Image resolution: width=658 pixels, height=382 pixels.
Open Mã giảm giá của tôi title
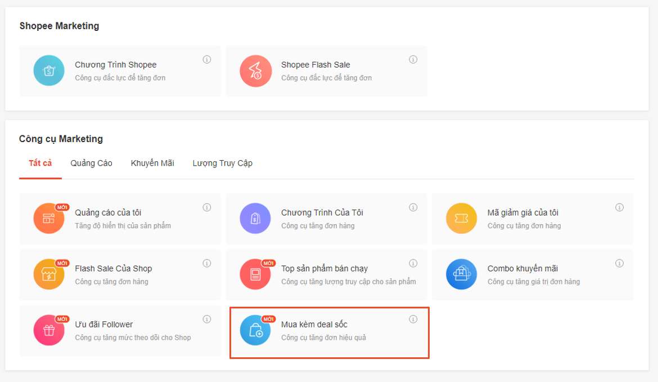[522, 213]
